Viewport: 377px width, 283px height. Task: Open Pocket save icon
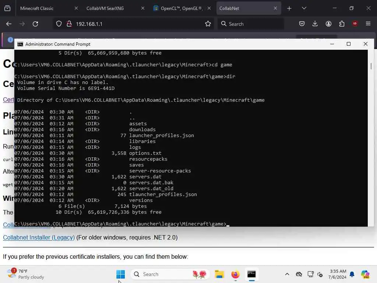(302, 24)
